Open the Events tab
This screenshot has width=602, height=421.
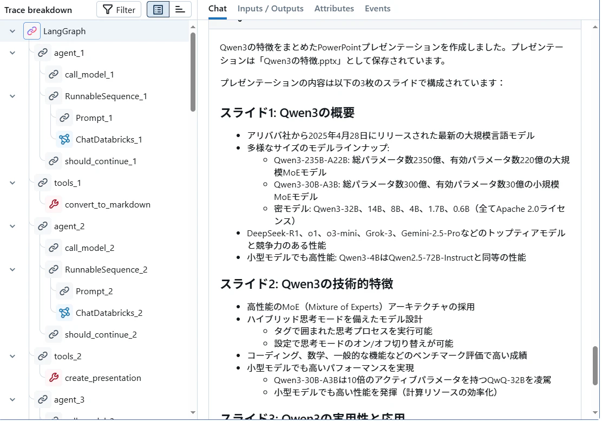[x=377, y=9]
